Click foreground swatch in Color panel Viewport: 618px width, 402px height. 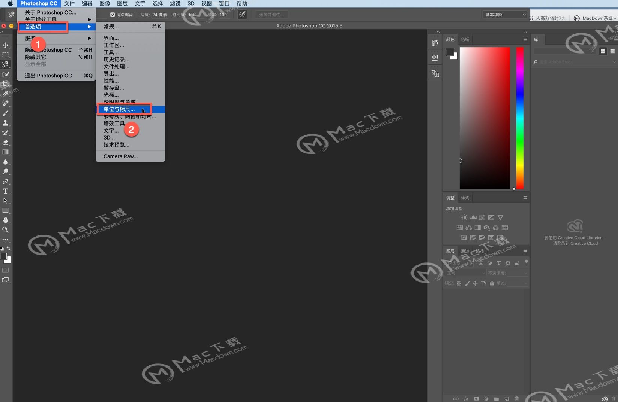[450, 52]
